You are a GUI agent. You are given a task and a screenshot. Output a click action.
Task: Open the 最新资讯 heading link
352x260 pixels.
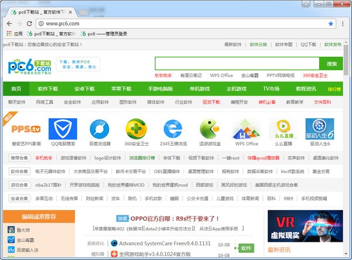[279, 249]
